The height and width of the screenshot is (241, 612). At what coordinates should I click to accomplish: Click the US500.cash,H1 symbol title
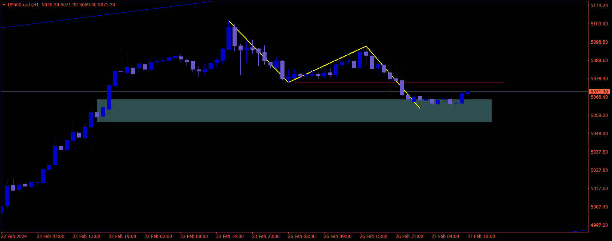click(23, 5)
